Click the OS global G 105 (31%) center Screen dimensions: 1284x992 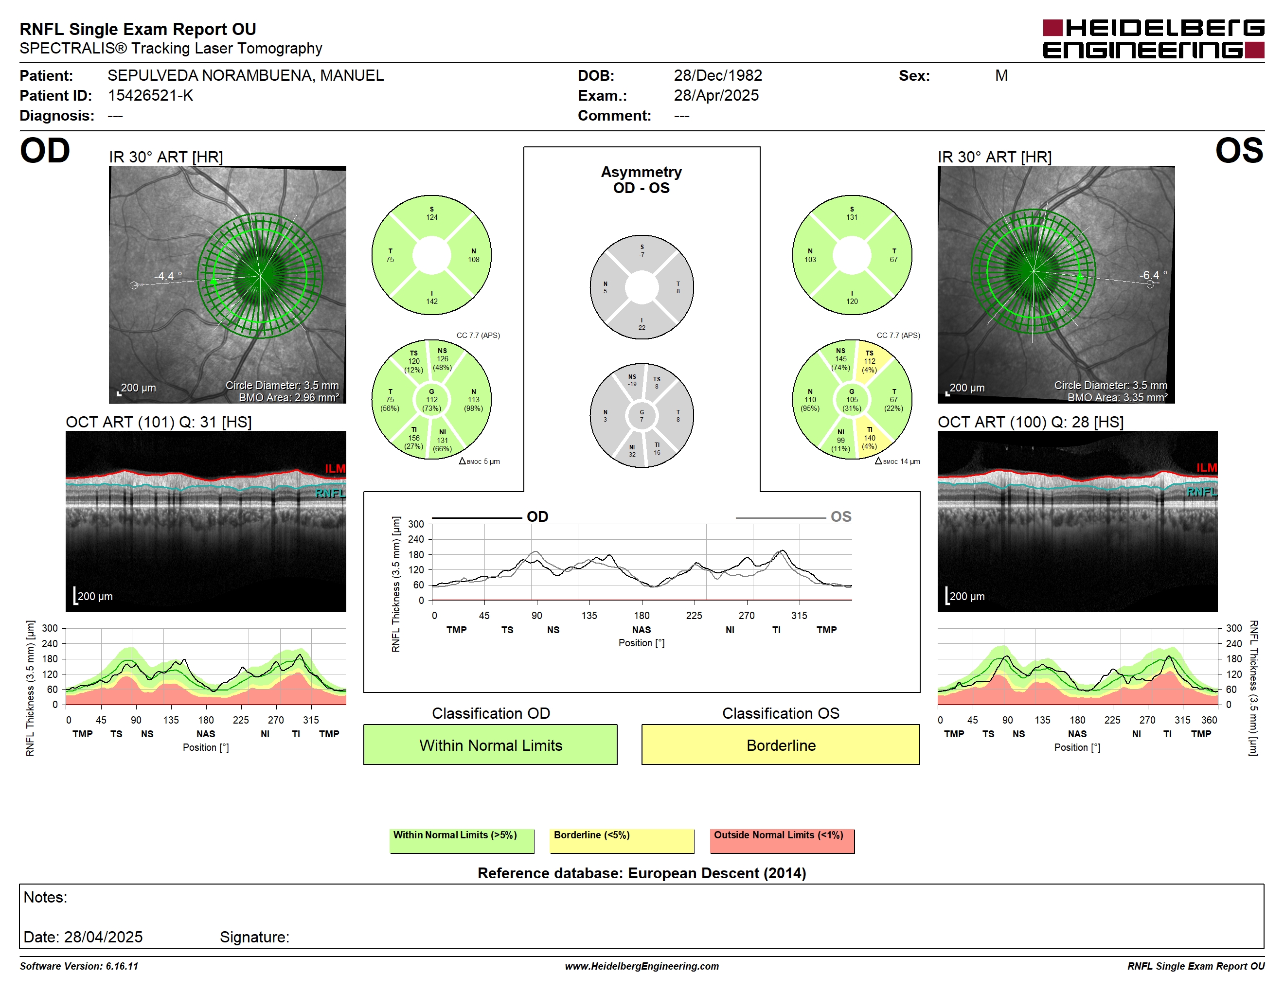[851, 400]
